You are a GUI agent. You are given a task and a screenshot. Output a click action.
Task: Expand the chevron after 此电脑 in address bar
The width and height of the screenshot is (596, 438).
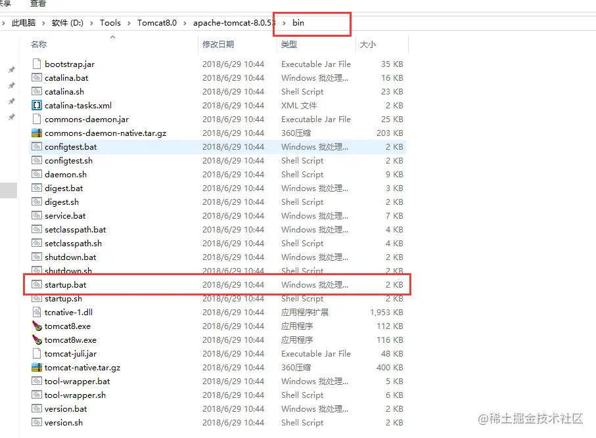pos(43,23)
